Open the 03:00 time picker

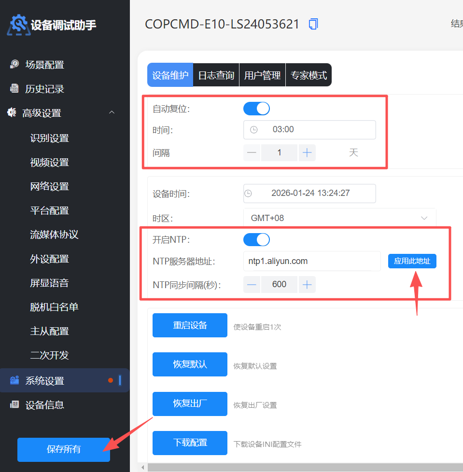pos(309,129)
